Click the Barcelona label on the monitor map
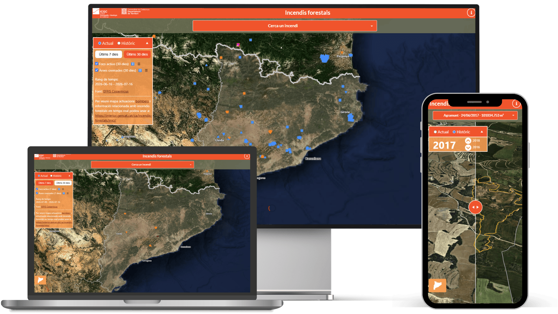 point(313,159)
